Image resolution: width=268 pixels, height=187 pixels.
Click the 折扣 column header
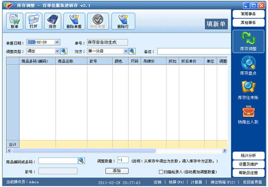173,61
